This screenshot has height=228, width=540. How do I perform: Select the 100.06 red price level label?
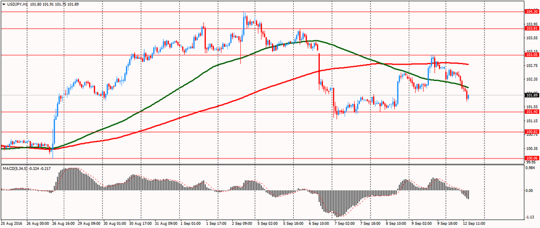(531, 158)
